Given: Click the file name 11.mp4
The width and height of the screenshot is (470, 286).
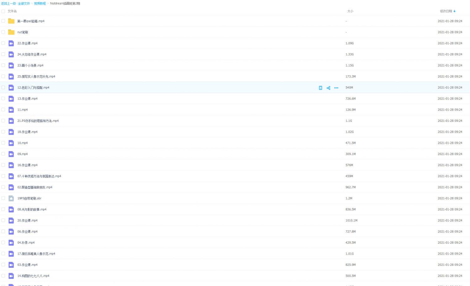Looking at the screenshot, I should [23, 110].
